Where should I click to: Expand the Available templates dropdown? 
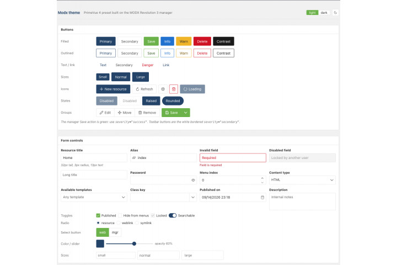coord(94,197)
